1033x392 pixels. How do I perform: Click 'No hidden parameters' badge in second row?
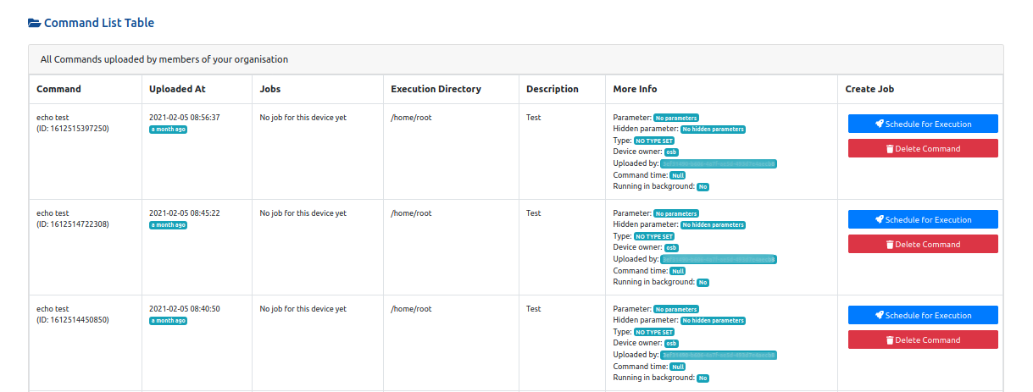click(714, 225)
